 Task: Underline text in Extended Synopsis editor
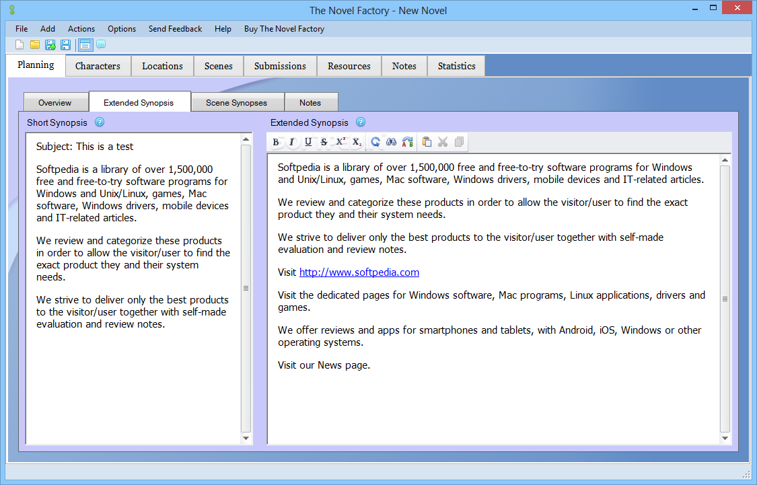click(x=308, y=142)
